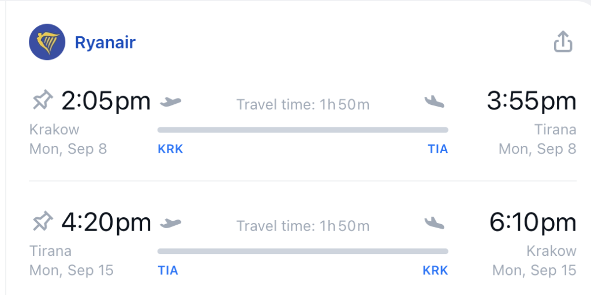Open the share icon at top right
591x295 pixels.
pyautogui.click(x=563, y=41)
